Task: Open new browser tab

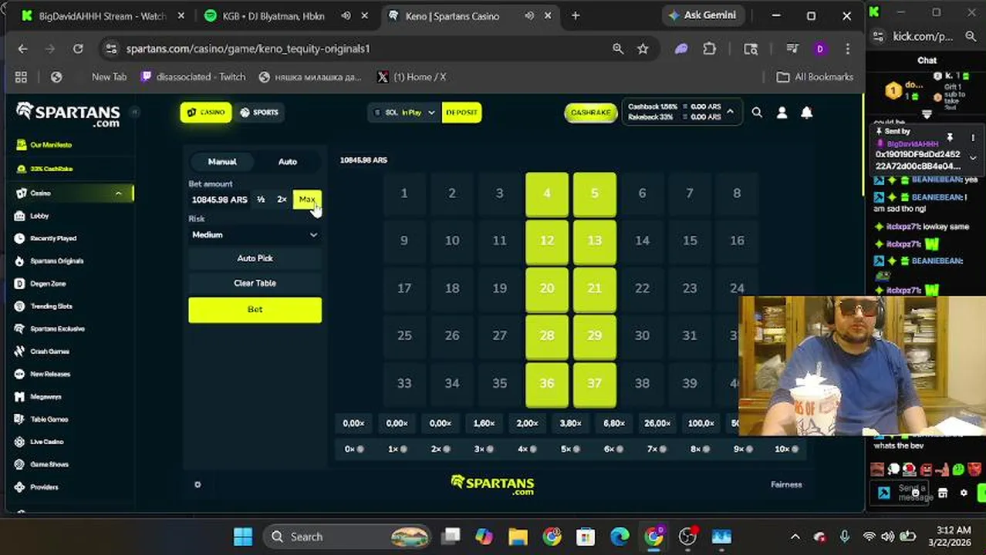Action: pos(576,15)
